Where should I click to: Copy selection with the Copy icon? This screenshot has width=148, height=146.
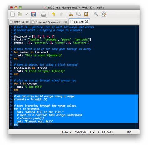[79, 14]
